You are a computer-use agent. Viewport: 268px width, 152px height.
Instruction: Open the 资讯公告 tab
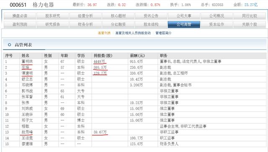click(151, 16)
